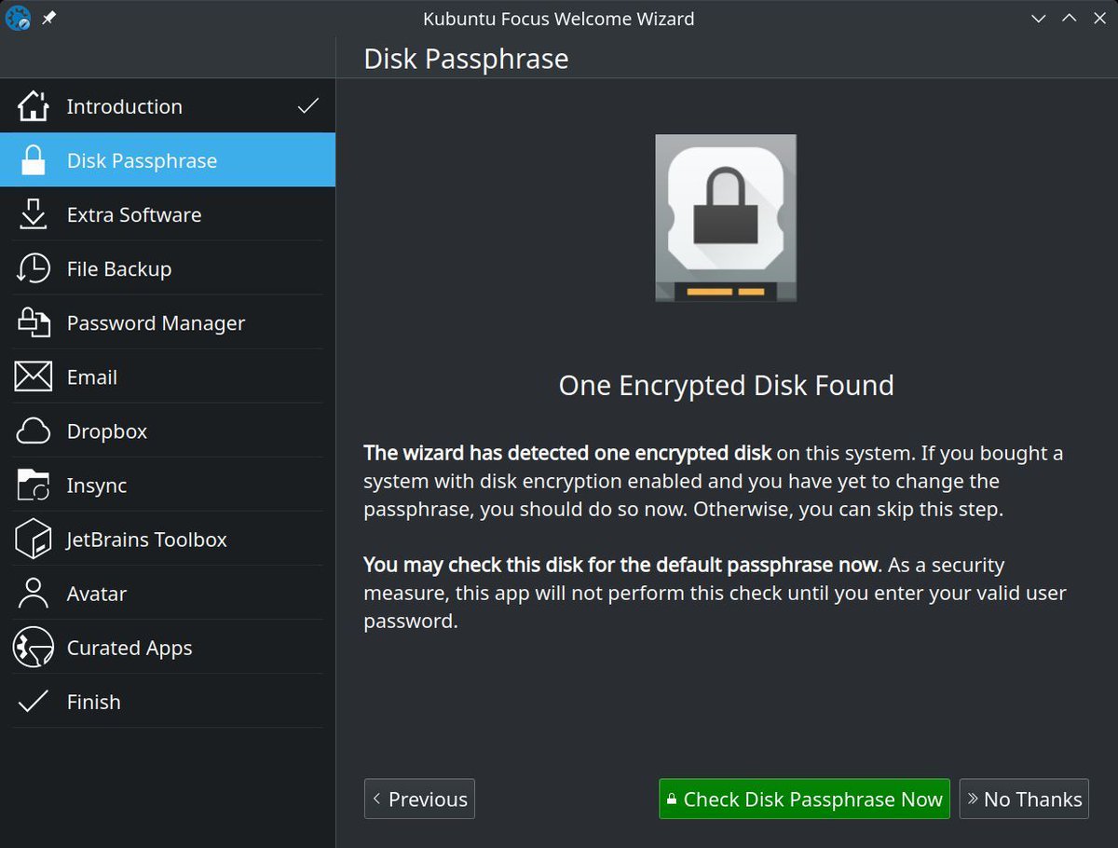The width and height of the screenshot is (1118, 848).
Task: Click the Password Manager lock icon
Action: pyautogui.click(x=34, y=322)
